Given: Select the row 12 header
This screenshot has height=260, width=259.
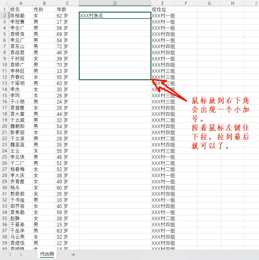Looking at the screenshot, I should coord(4,77).
